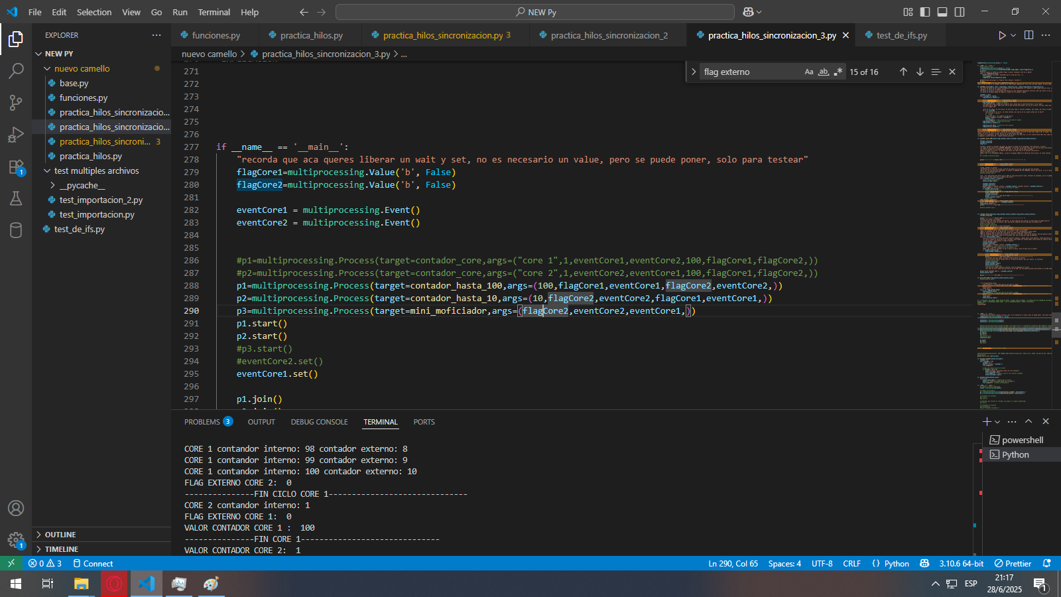Go back with the title bar arrow
1061x597 pixels.
[x=304, y=12]
